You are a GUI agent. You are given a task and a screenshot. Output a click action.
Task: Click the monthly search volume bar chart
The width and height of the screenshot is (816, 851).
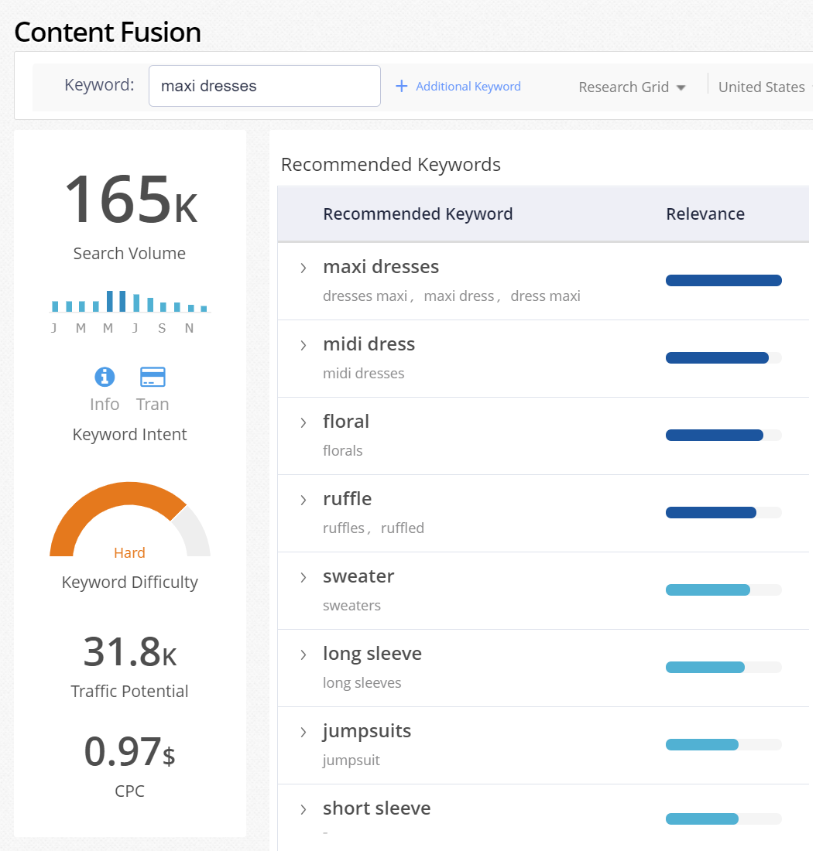pyautogui.click(x=129, y=302)
